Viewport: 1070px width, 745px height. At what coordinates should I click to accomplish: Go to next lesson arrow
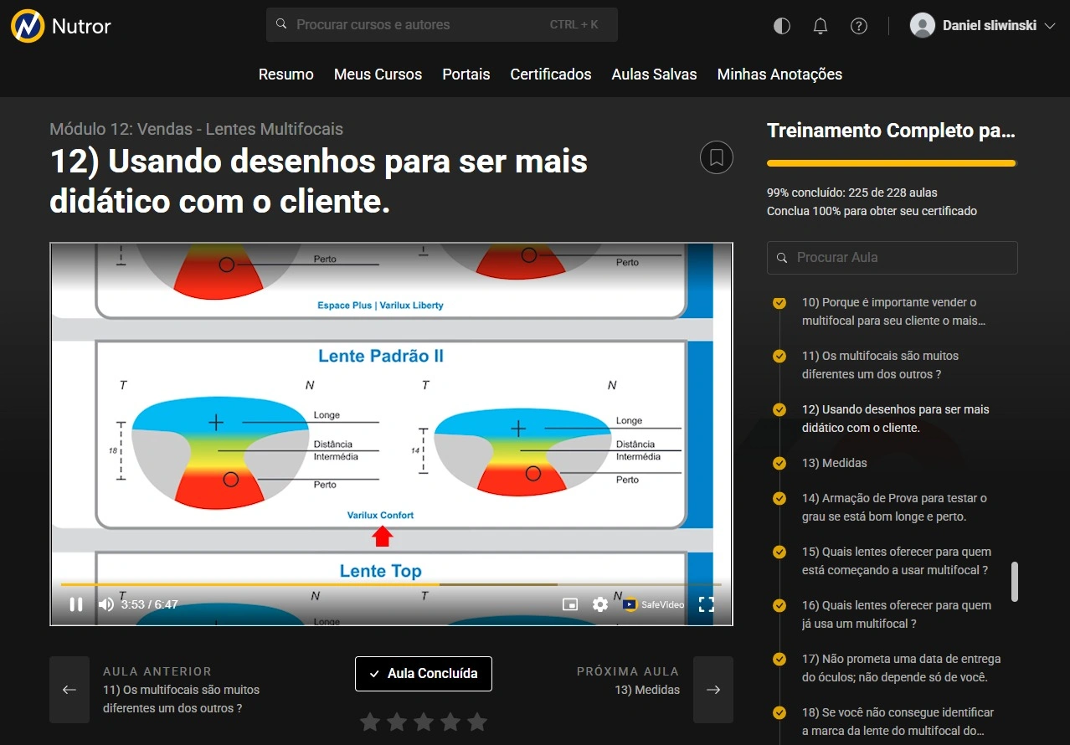point(712,690)
